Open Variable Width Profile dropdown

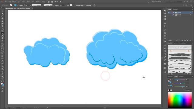coord(42,5)
